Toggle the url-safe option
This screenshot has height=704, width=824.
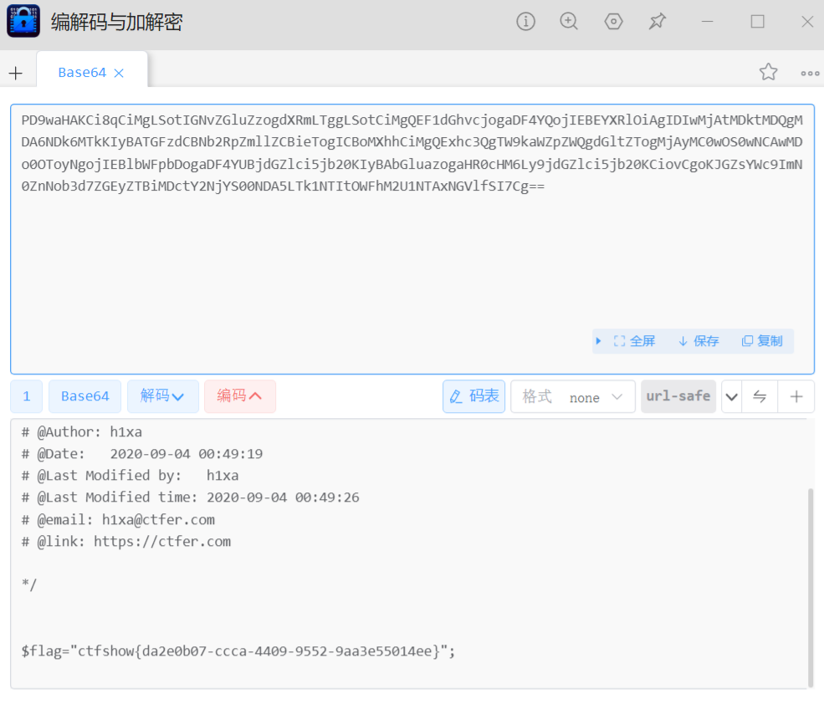click(678, 396)
